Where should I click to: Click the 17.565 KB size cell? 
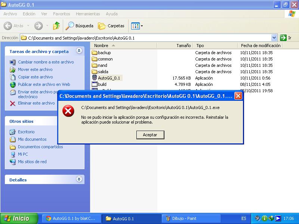[182, 78]
